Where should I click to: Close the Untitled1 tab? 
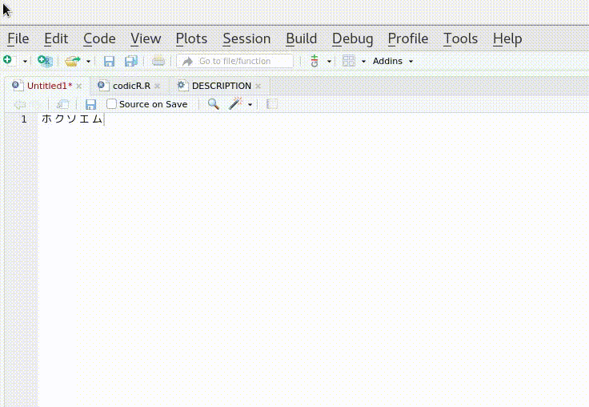79,87
